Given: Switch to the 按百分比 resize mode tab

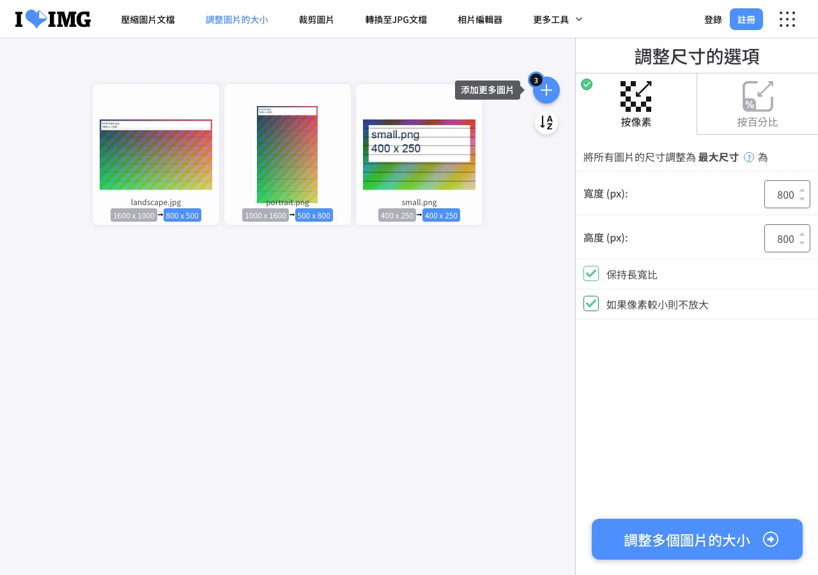Looking at the screenshot, I should pyautogui.click(x=757, y=104).
